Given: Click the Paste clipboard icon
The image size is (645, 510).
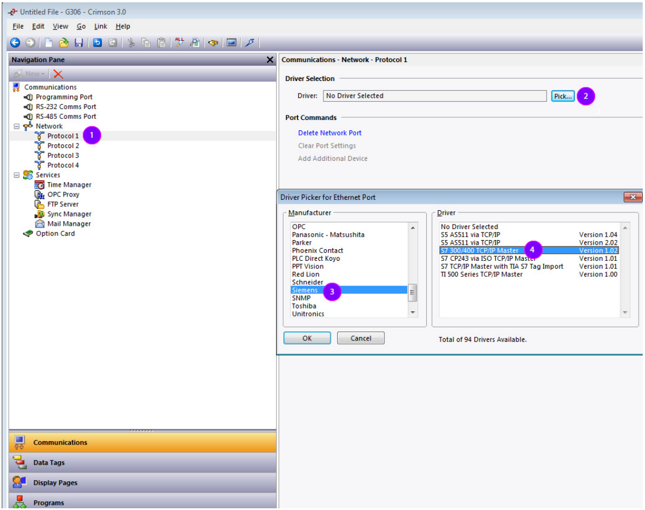Looking at the screenshot, I should [x=161, y=42].
